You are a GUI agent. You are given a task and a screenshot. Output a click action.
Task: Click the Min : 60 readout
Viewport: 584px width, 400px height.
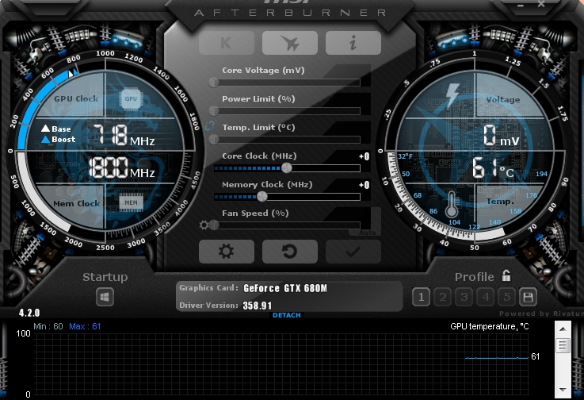tap(48, 326)
